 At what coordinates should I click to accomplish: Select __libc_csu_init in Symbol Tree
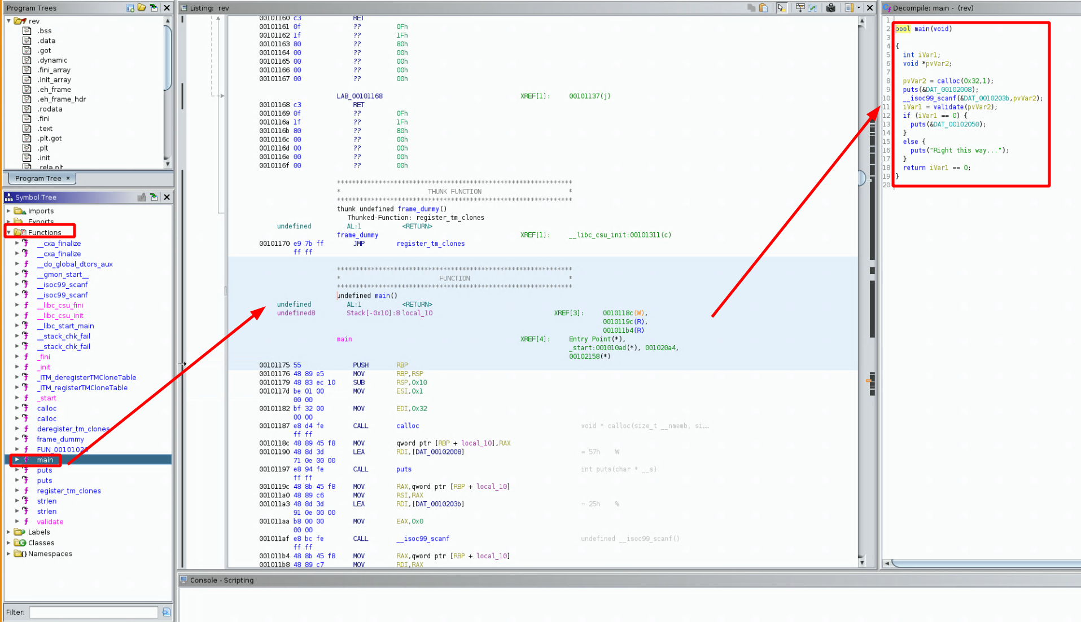(x=60, y=316)
